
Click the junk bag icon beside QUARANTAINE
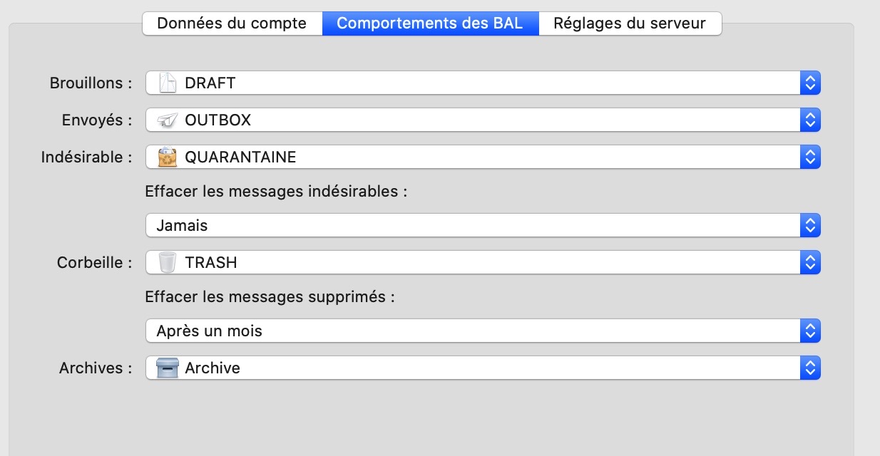[x=167, y=157]
